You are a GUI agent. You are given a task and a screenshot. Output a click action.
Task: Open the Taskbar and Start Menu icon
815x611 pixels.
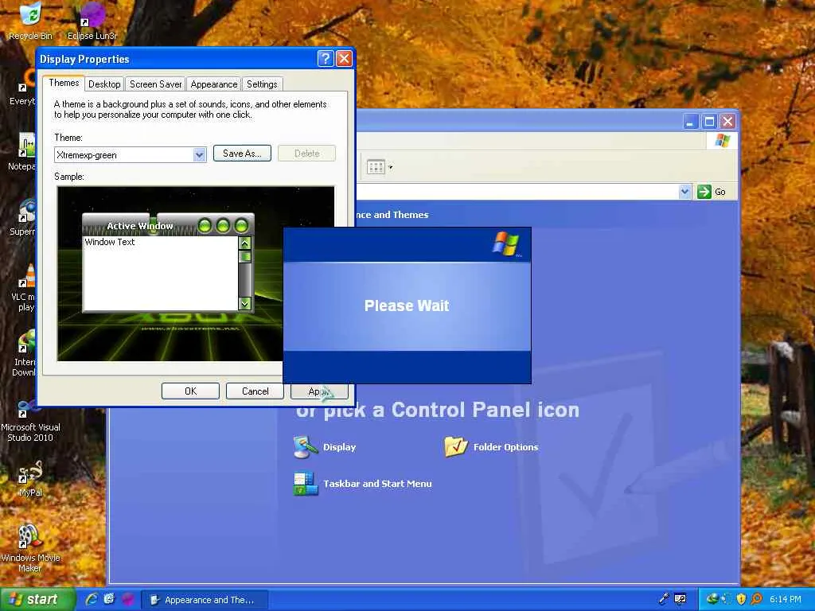[305, 484]
